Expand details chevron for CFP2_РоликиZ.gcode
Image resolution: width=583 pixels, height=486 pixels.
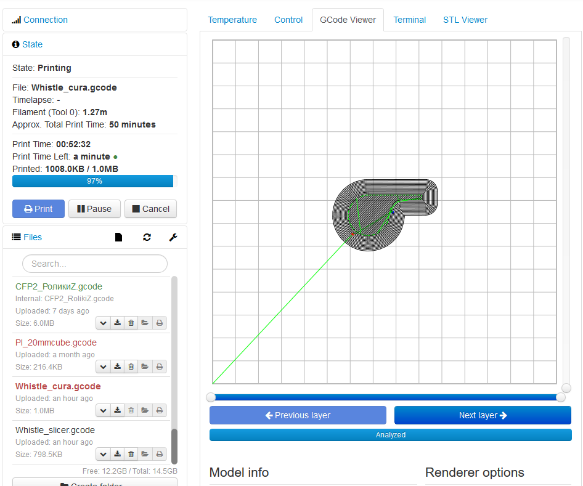pyautogui.click(x=103, y=323)
